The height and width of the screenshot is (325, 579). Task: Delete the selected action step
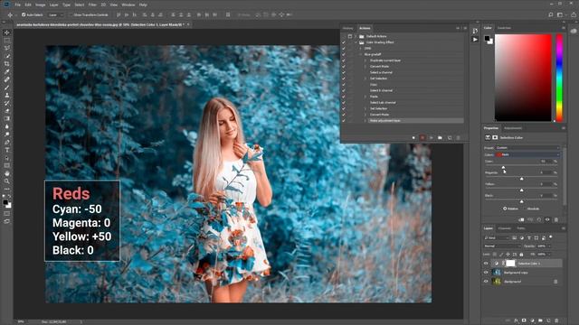click(459, 138)
